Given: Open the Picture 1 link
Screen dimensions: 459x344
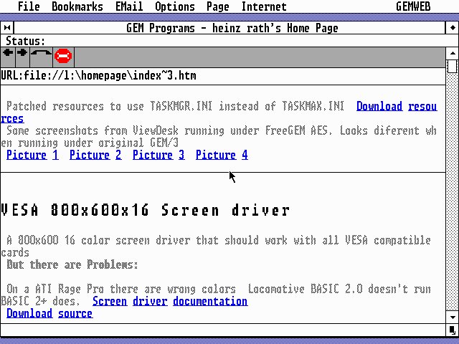Looking at the screenshot, I should (32, 155).
